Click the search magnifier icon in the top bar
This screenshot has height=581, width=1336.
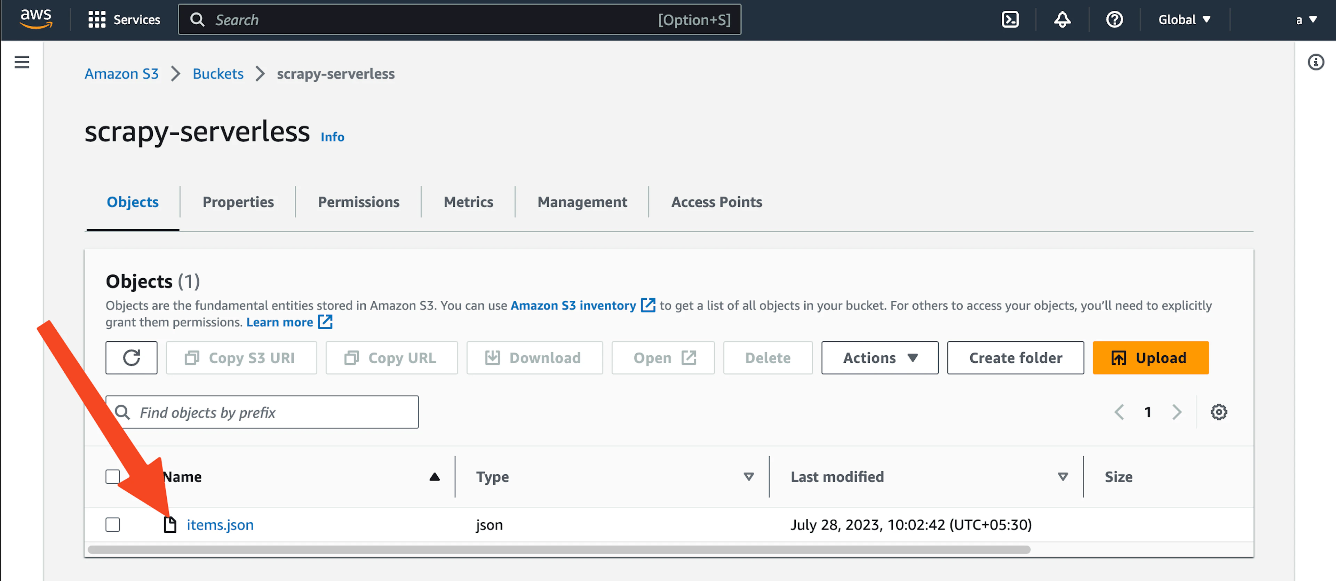[x=197, y=20]
